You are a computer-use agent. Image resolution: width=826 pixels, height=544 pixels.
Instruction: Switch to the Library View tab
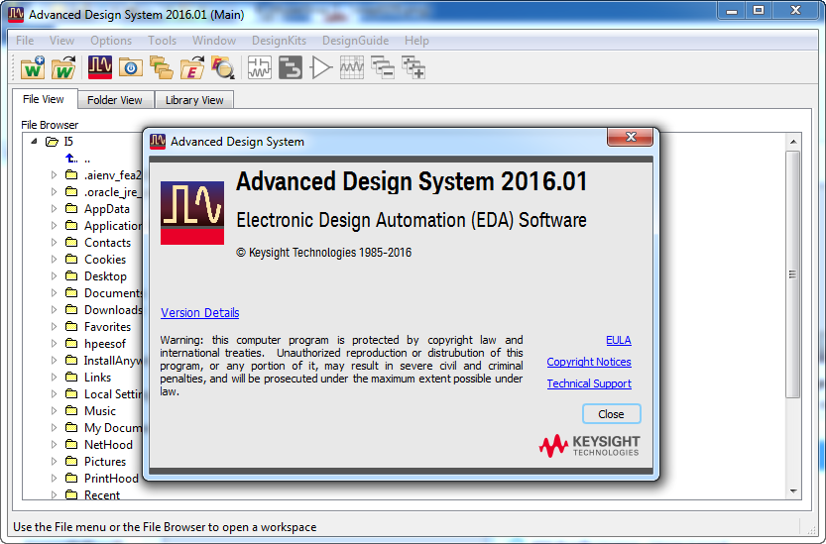pos(194,100)
